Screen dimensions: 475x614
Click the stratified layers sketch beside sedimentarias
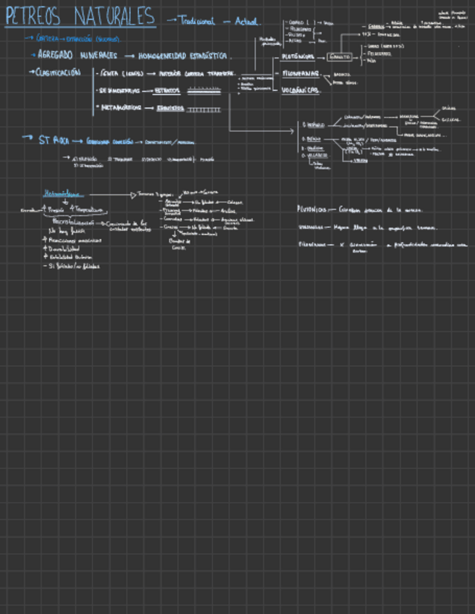click(x=204, y=91)
